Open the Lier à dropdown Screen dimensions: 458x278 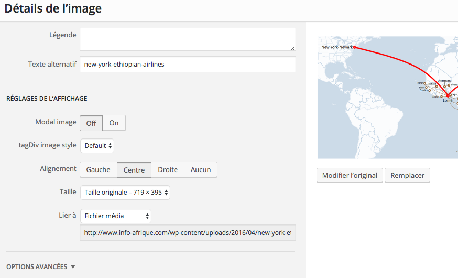tap(116, 216)
